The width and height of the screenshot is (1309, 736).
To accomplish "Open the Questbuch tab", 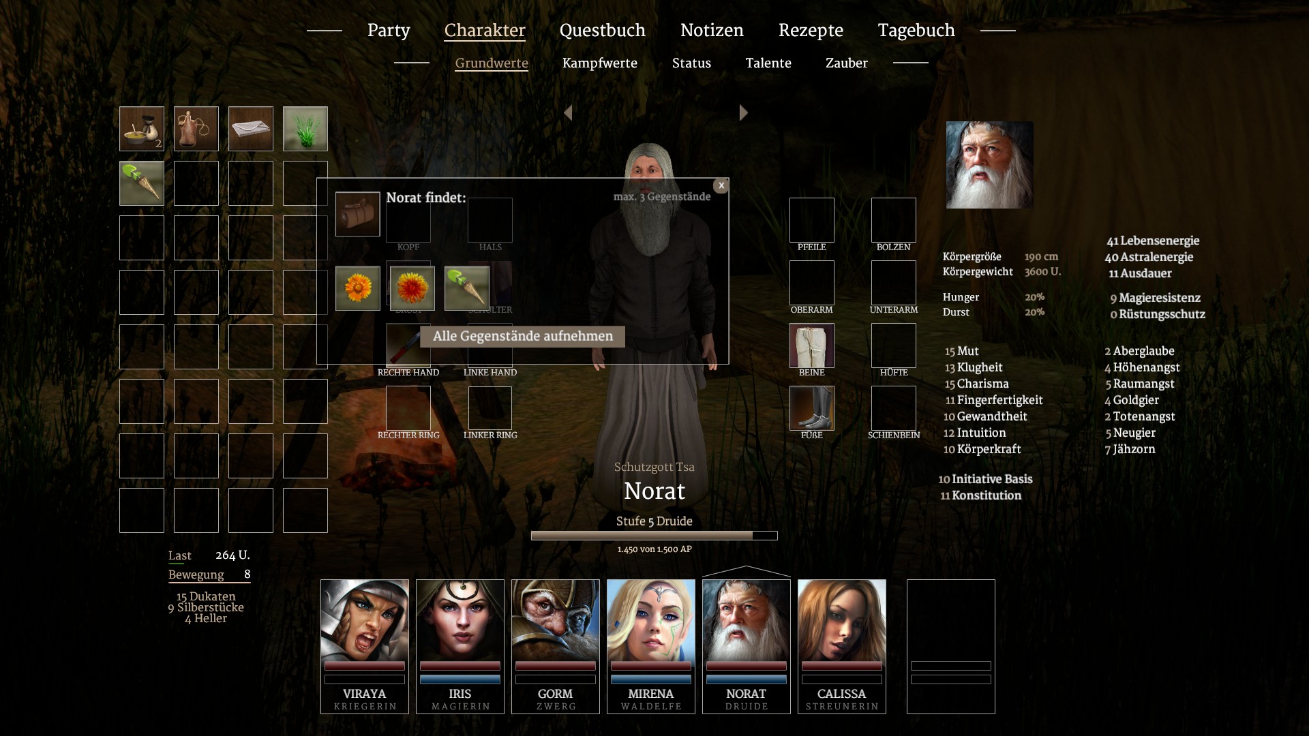I will 603,31.
